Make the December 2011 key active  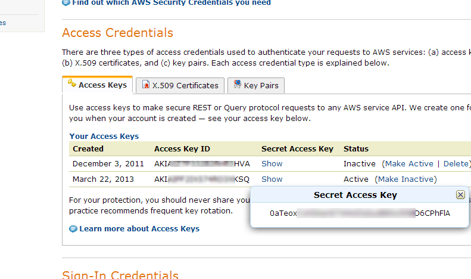(x=409, y=163)
